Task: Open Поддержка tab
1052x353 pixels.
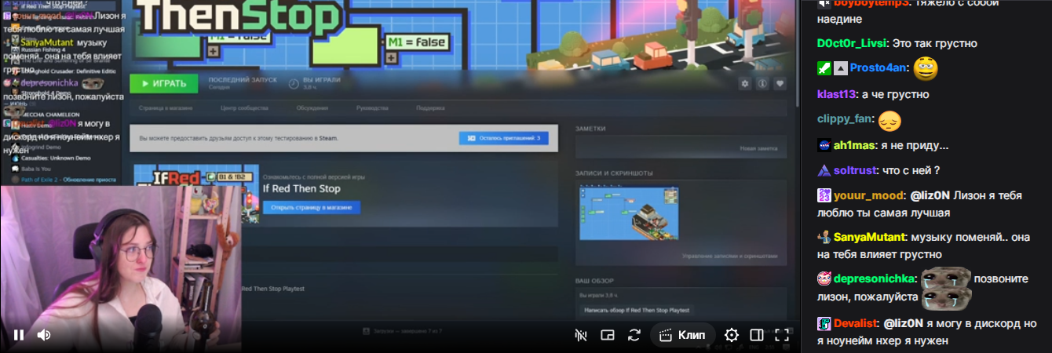Action: click(431, 107)
